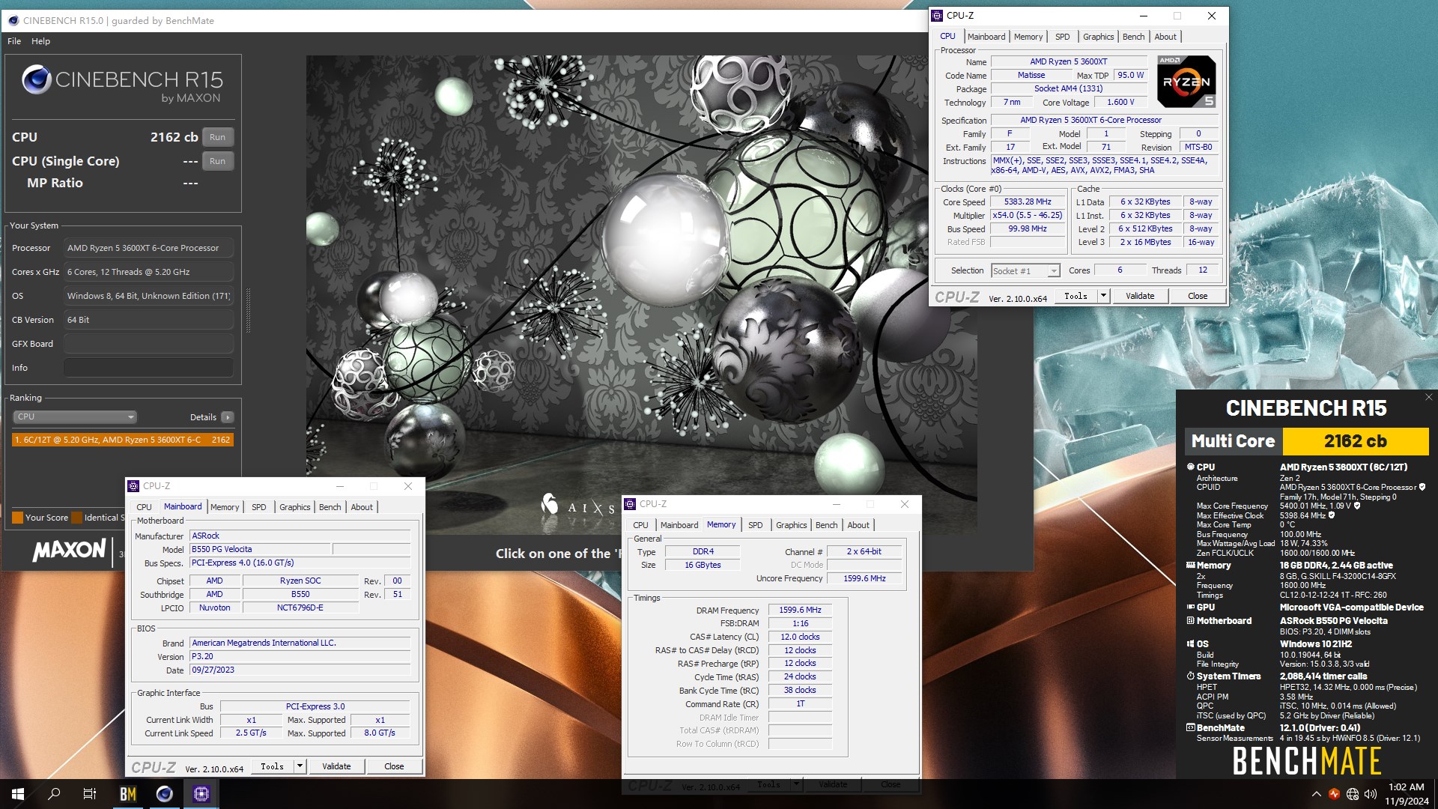Select Memory tab in Mainboard CPU-Z window
This screenshot has width=1438, height=809.
[x=225, y=507]
